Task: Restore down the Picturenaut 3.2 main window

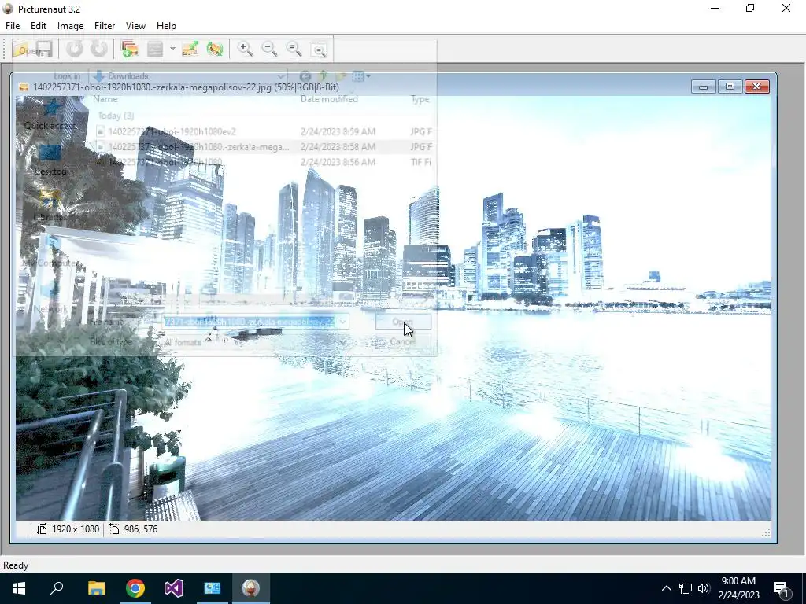Action: (x=750, y=8)
